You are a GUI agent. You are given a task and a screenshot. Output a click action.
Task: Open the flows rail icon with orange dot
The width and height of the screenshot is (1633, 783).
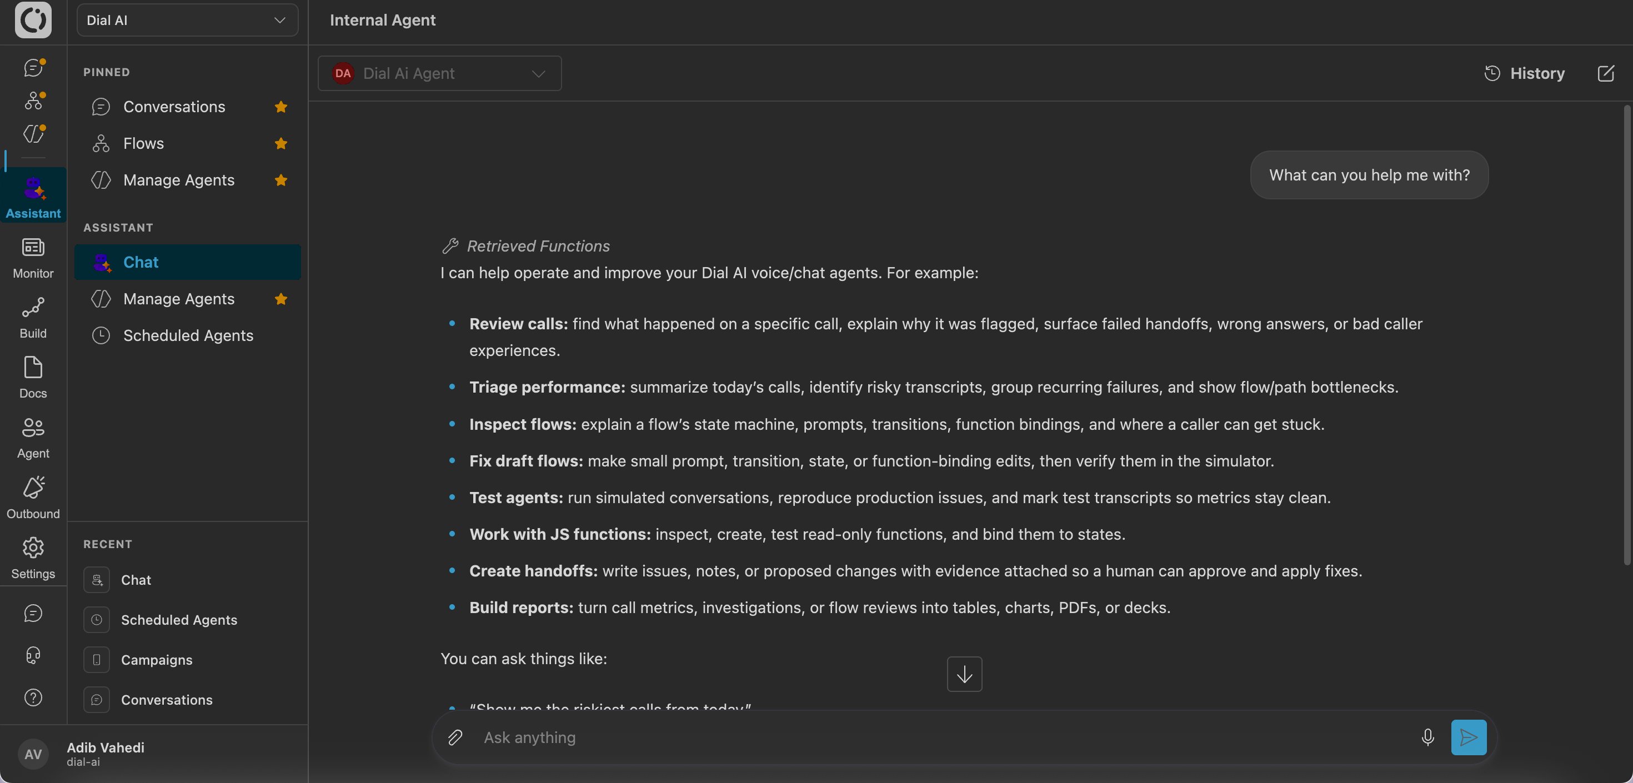click(33, 100)
